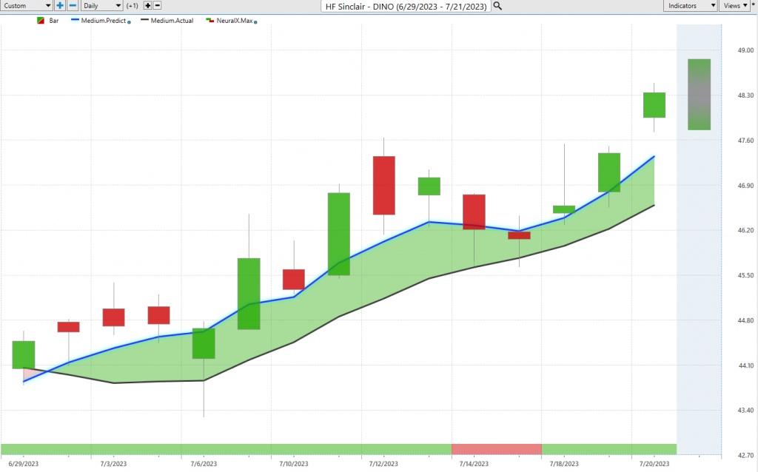Click the 48.30 price axis label
Screen dimensions: 758x472
click(x=745, y=95)
